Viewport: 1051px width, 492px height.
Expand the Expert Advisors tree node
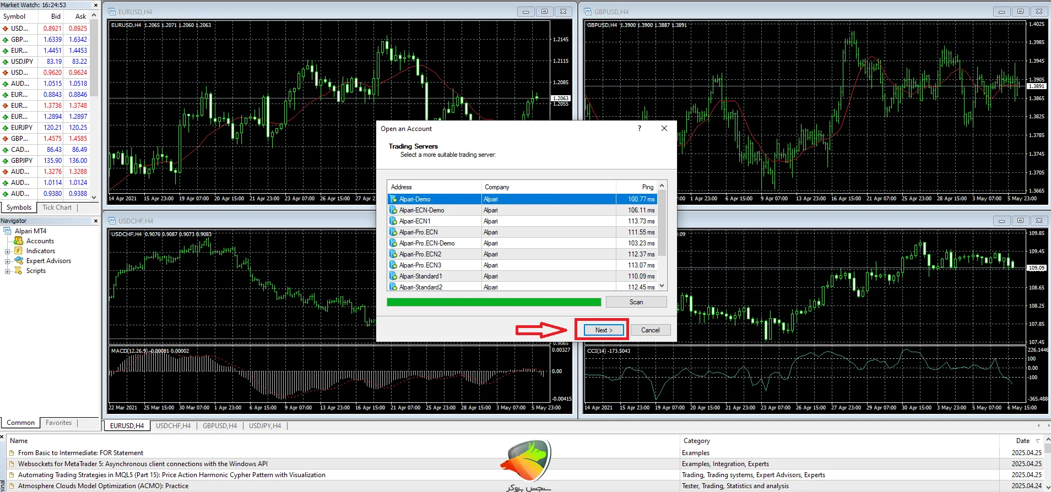coord(8,261)
